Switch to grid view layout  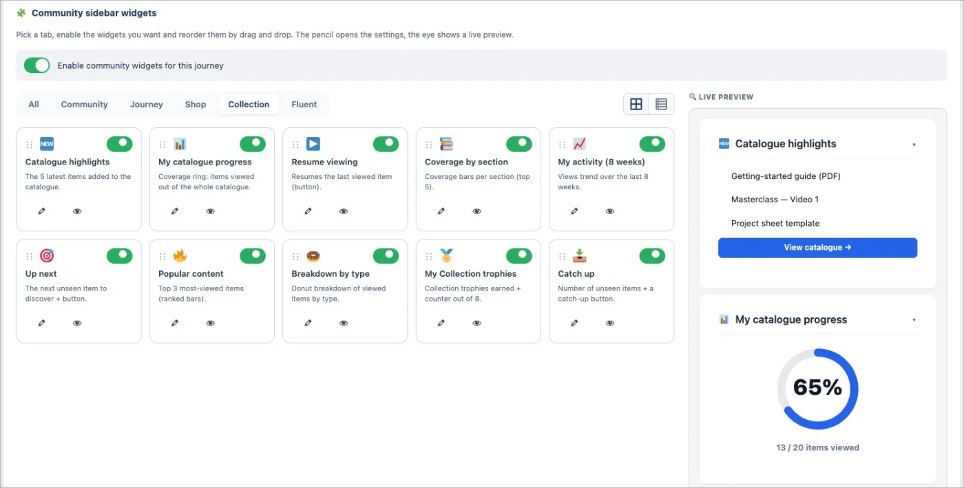coord(636,104)
